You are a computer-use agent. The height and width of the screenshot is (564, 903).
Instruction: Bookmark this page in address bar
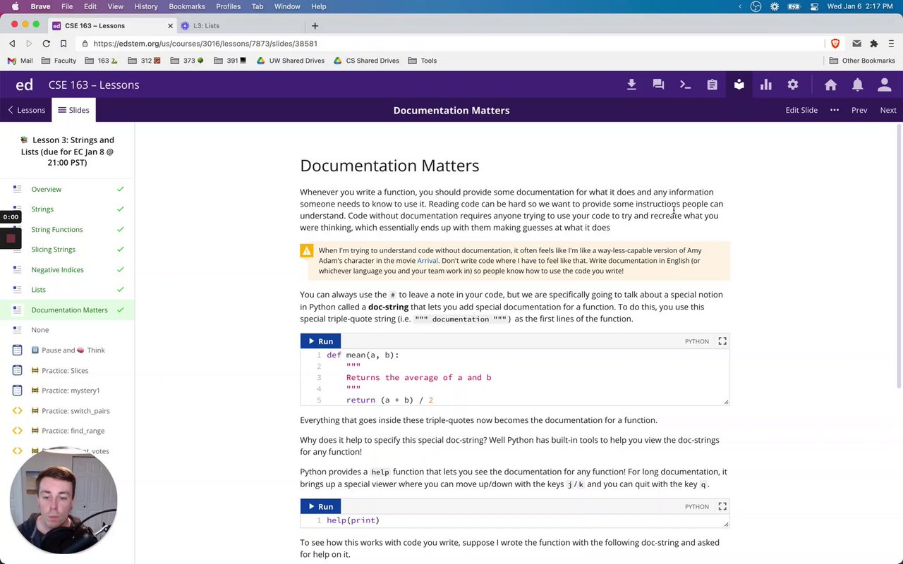[x=63, y=43]
